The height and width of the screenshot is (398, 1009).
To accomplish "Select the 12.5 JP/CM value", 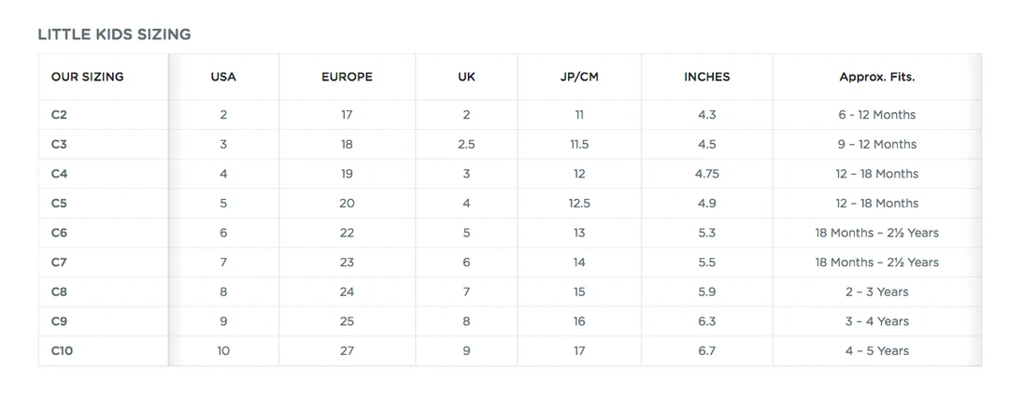I will pyautogui.click(x=579, y=203).
